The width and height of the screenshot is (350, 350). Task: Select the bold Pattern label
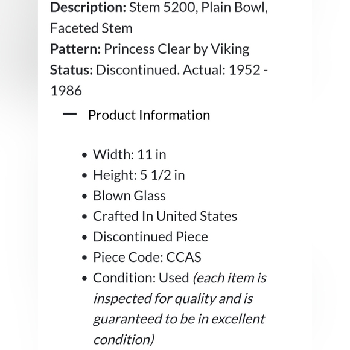75,49
